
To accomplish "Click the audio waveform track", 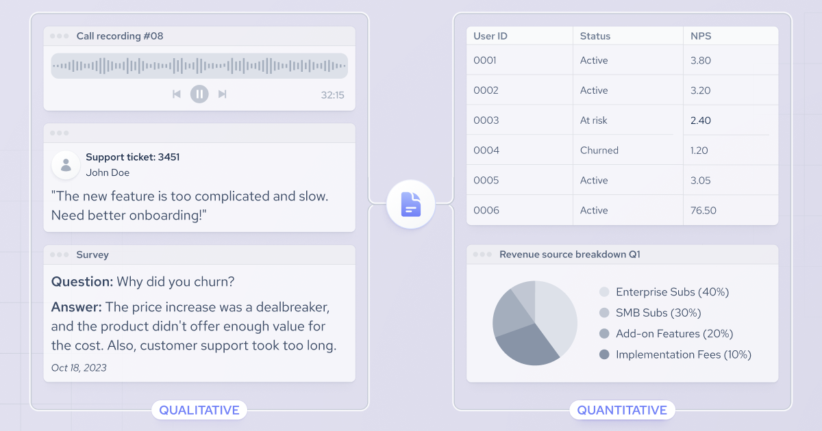I will point(199,66).
